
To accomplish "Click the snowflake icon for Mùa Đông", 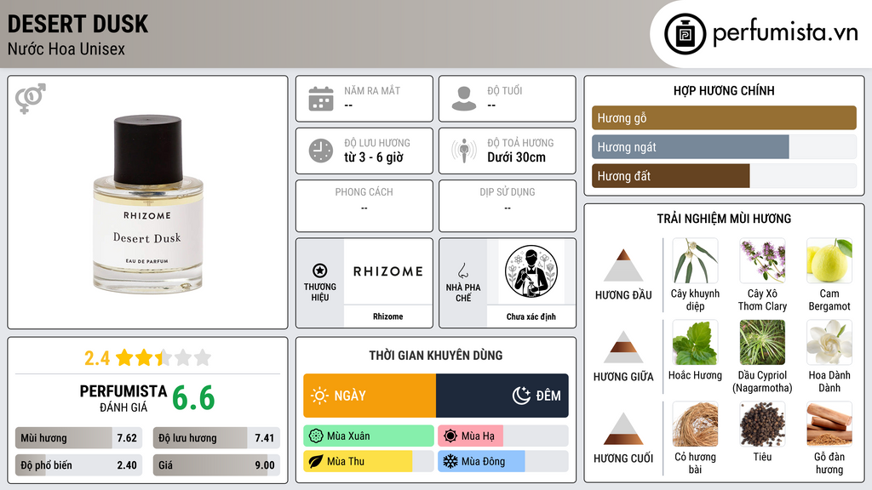I will tap(450, 461).
